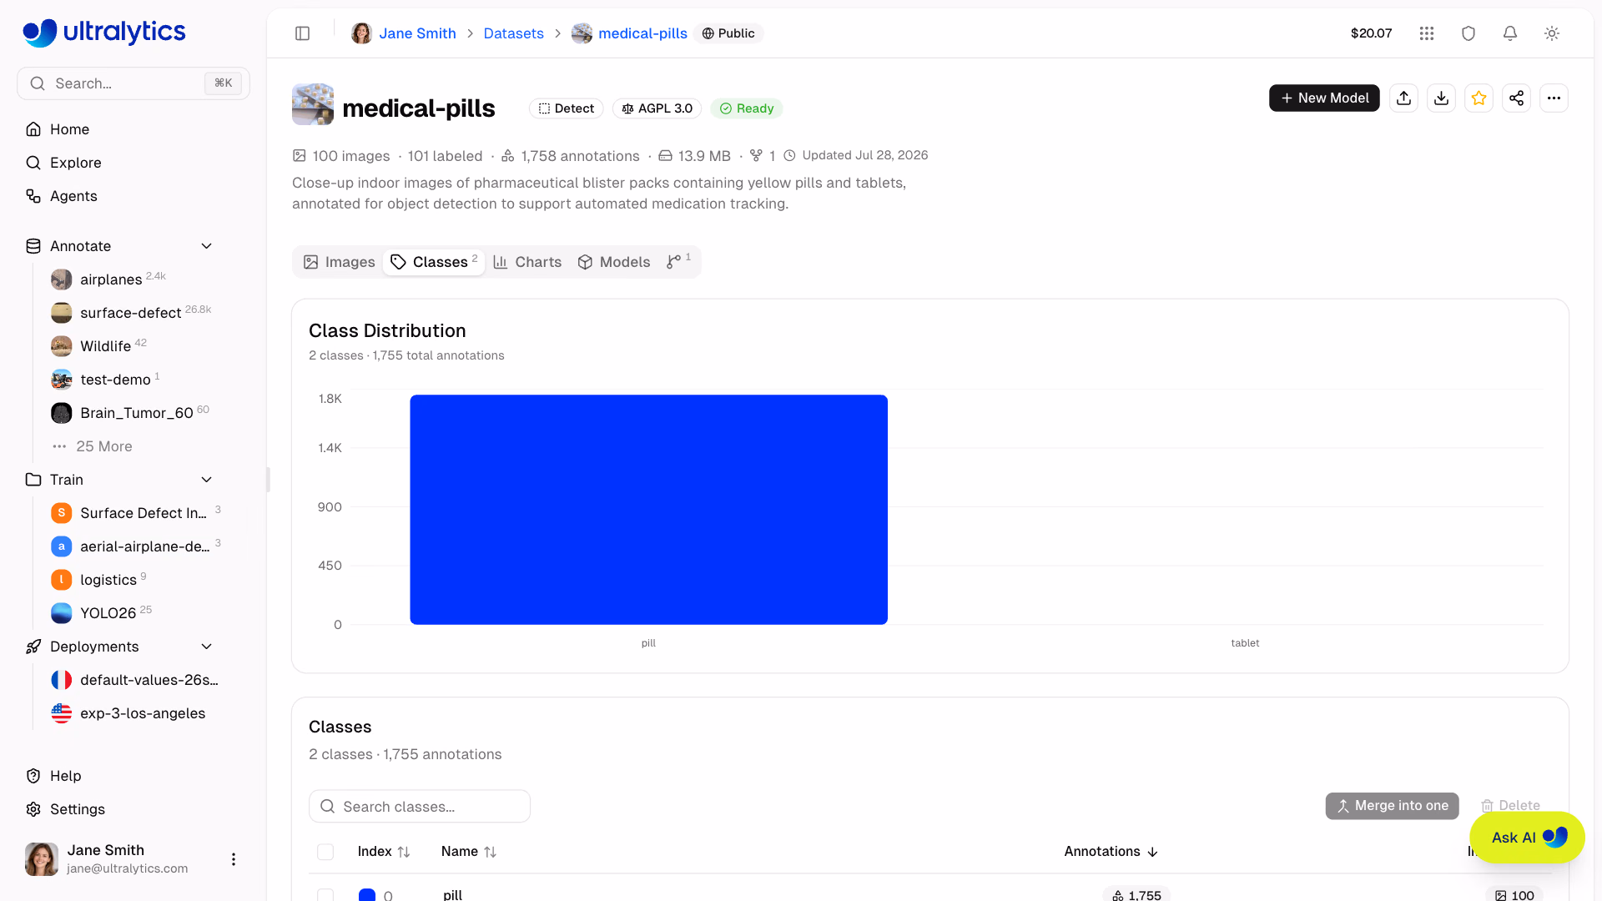Focus the sidebar Search box
Screen dimensions: 1602x901
point(133,83)
